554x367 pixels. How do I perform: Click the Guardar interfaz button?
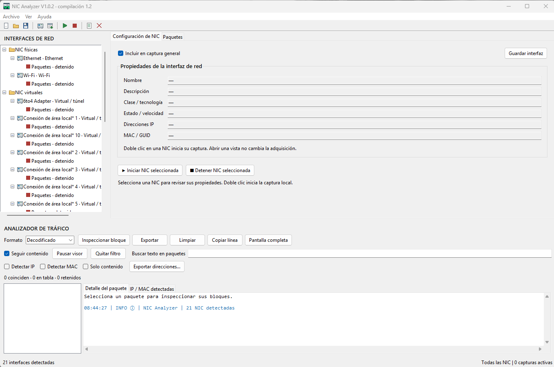click(x=526, y=53)
